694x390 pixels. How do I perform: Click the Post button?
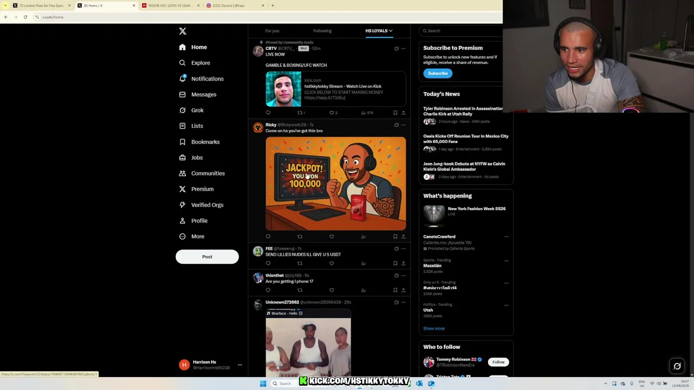[x=207, y=257]
